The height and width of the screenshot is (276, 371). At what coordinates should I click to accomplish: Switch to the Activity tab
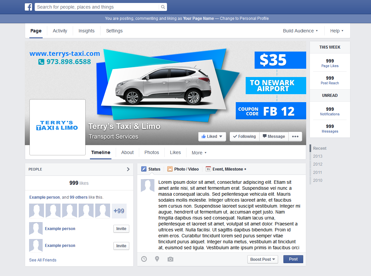point(60,31)
